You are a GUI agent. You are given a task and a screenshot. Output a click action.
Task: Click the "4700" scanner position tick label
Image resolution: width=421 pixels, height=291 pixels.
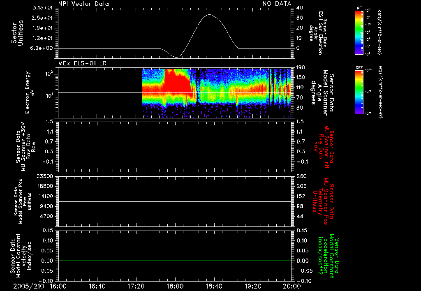(46, 216)
